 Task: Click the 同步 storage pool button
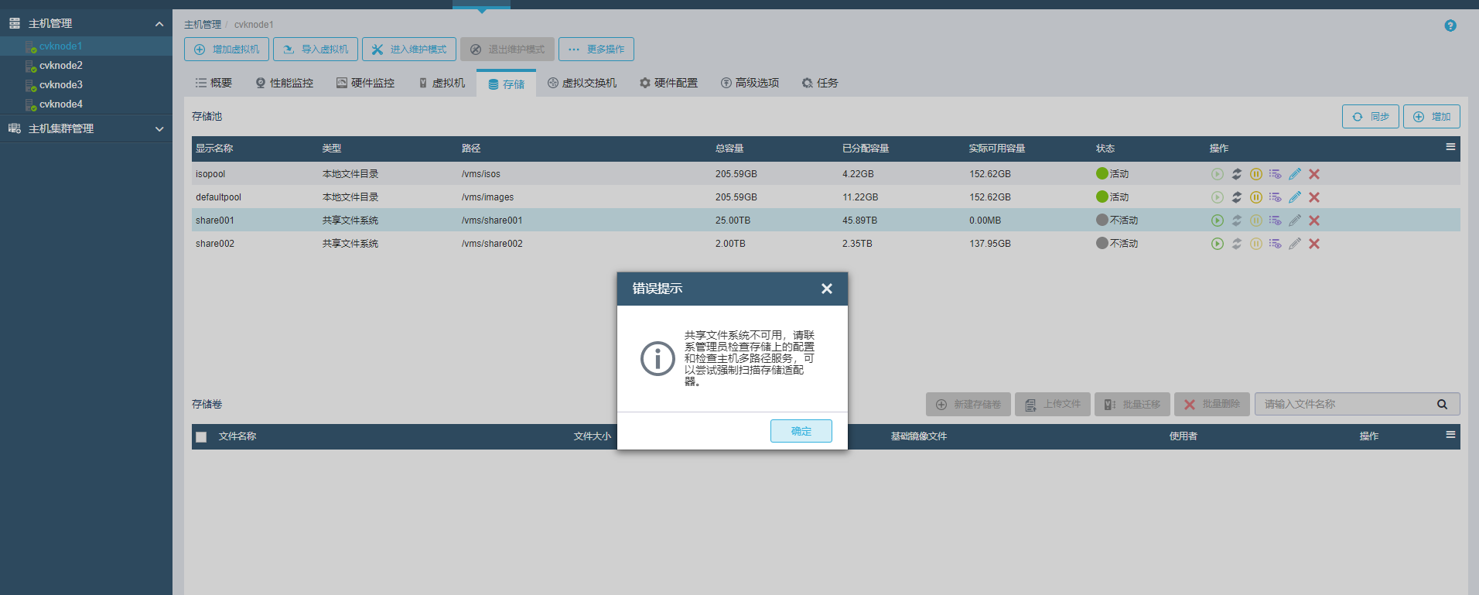pyautogui.click(x=1371, y=117)
